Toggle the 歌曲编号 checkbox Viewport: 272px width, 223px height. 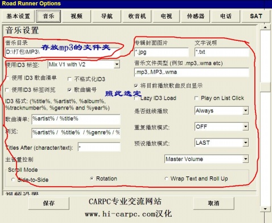[69, 90]
